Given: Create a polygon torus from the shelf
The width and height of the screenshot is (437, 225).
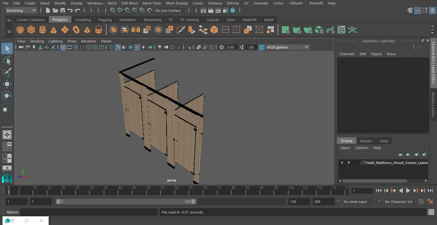Looking at the screenshot, I should [x=76, y=30].
